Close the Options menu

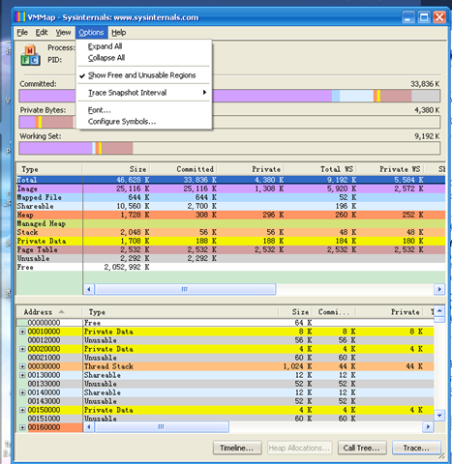[91, 33]
